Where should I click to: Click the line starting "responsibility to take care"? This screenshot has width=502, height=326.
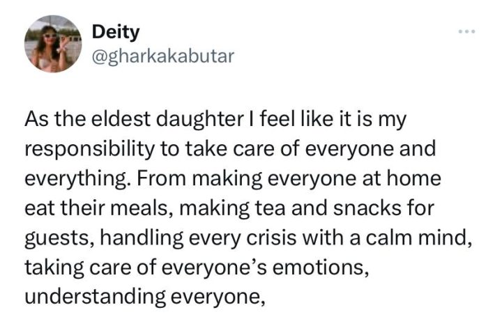click(230, 149)
